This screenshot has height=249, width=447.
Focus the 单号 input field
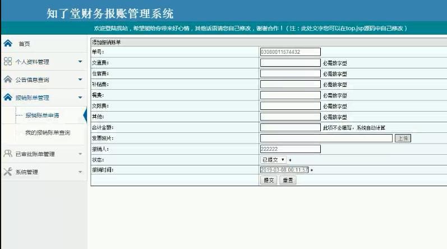(x=290, y=52)
